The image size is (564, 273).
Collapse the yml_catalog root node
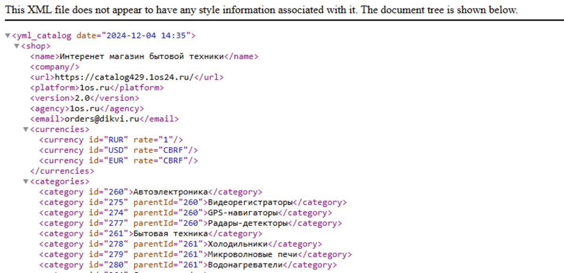click(8, 36)
